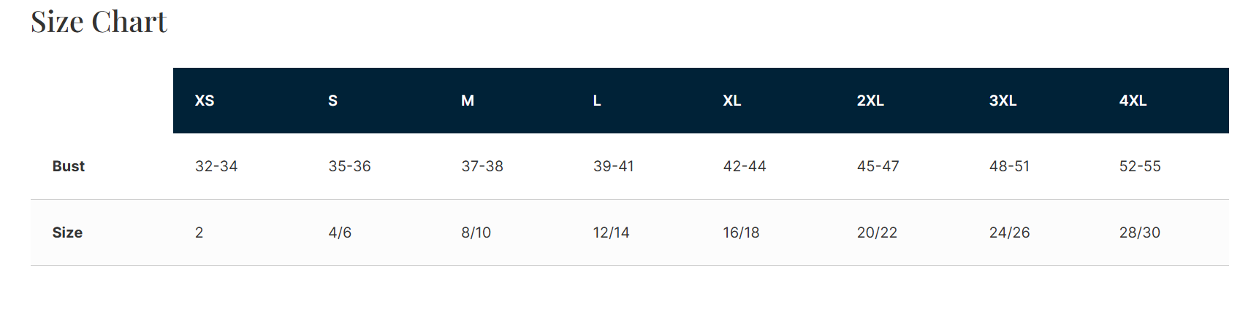Click the Bust row label
Screen dimensions: 1240x328
click(x=69, y=166)
